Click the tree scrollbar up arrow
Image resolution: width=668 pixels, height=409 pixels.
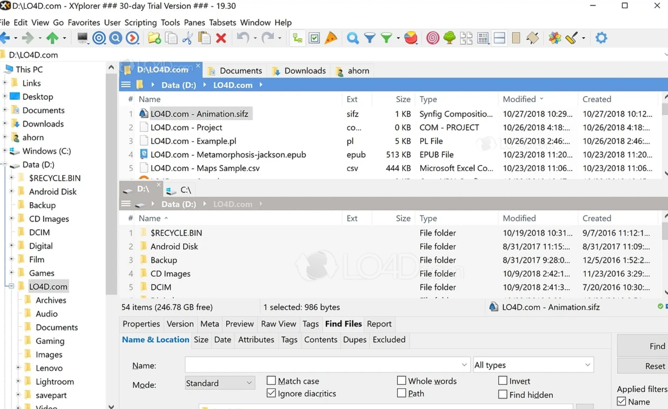click(111, 67)
